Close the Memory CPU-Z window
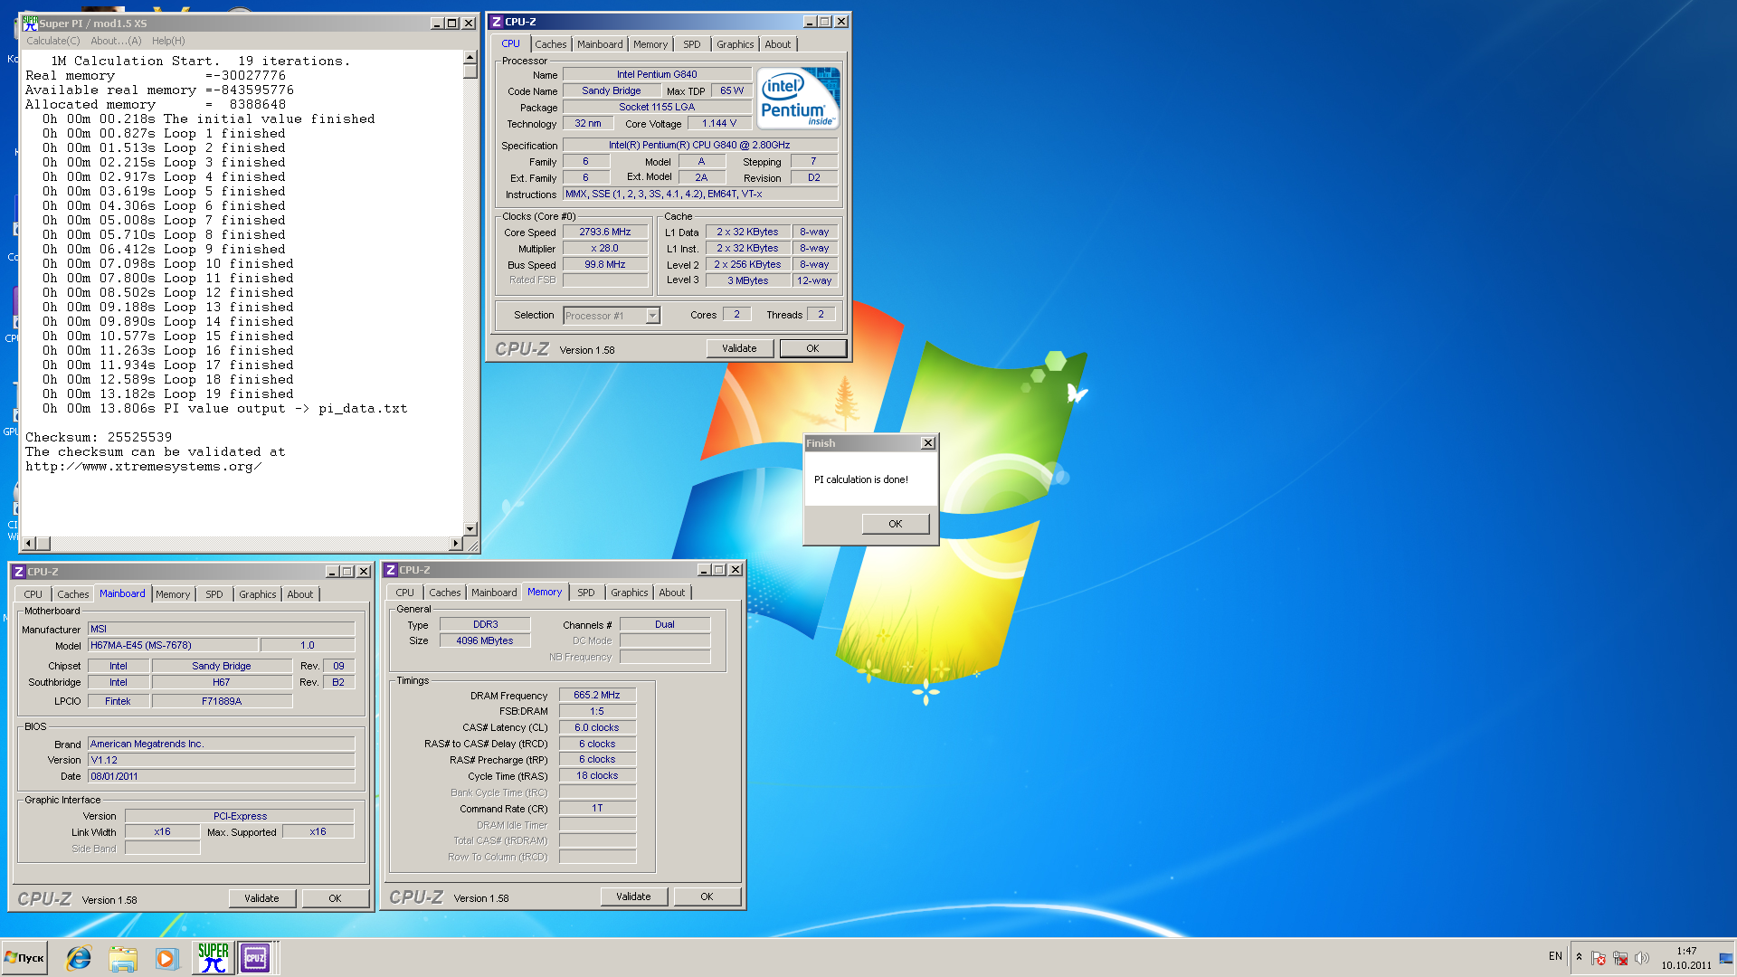1737x977 pixels. 736,570
